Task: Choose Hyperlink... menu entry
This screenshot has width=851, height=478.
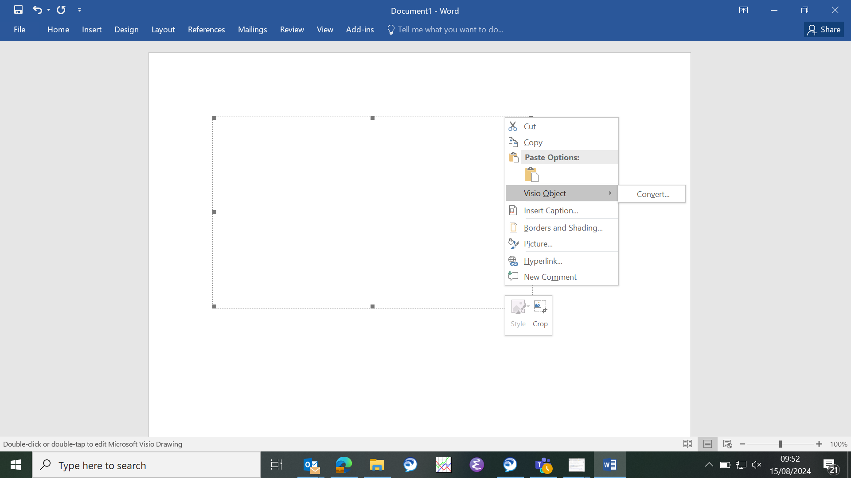Action: coord(562,261)
